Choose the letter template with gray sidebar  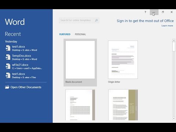point(80,105)
